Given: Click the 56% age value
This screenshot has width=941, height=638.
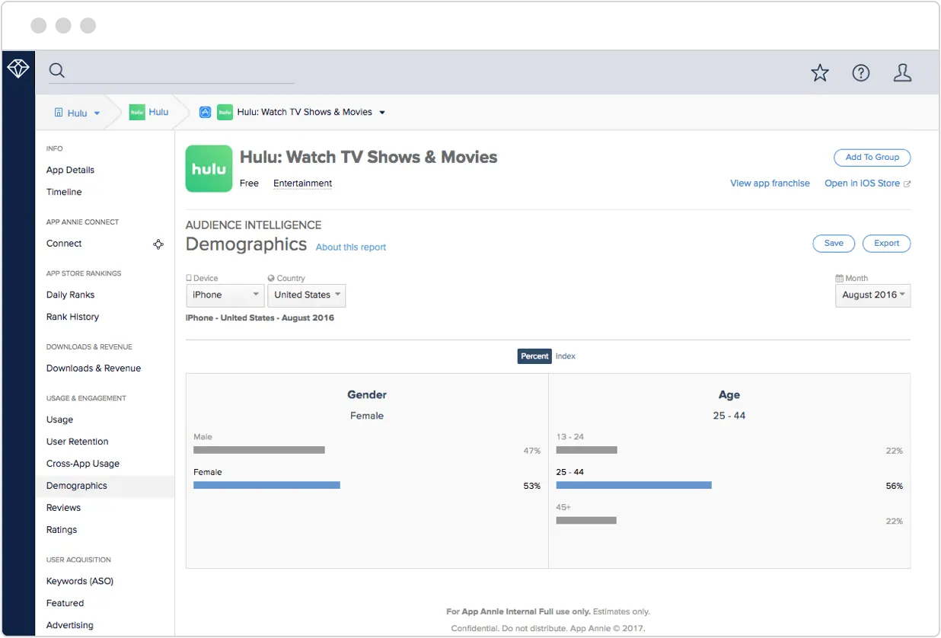Looking at the screenshot, I should [x=894, y=486].
